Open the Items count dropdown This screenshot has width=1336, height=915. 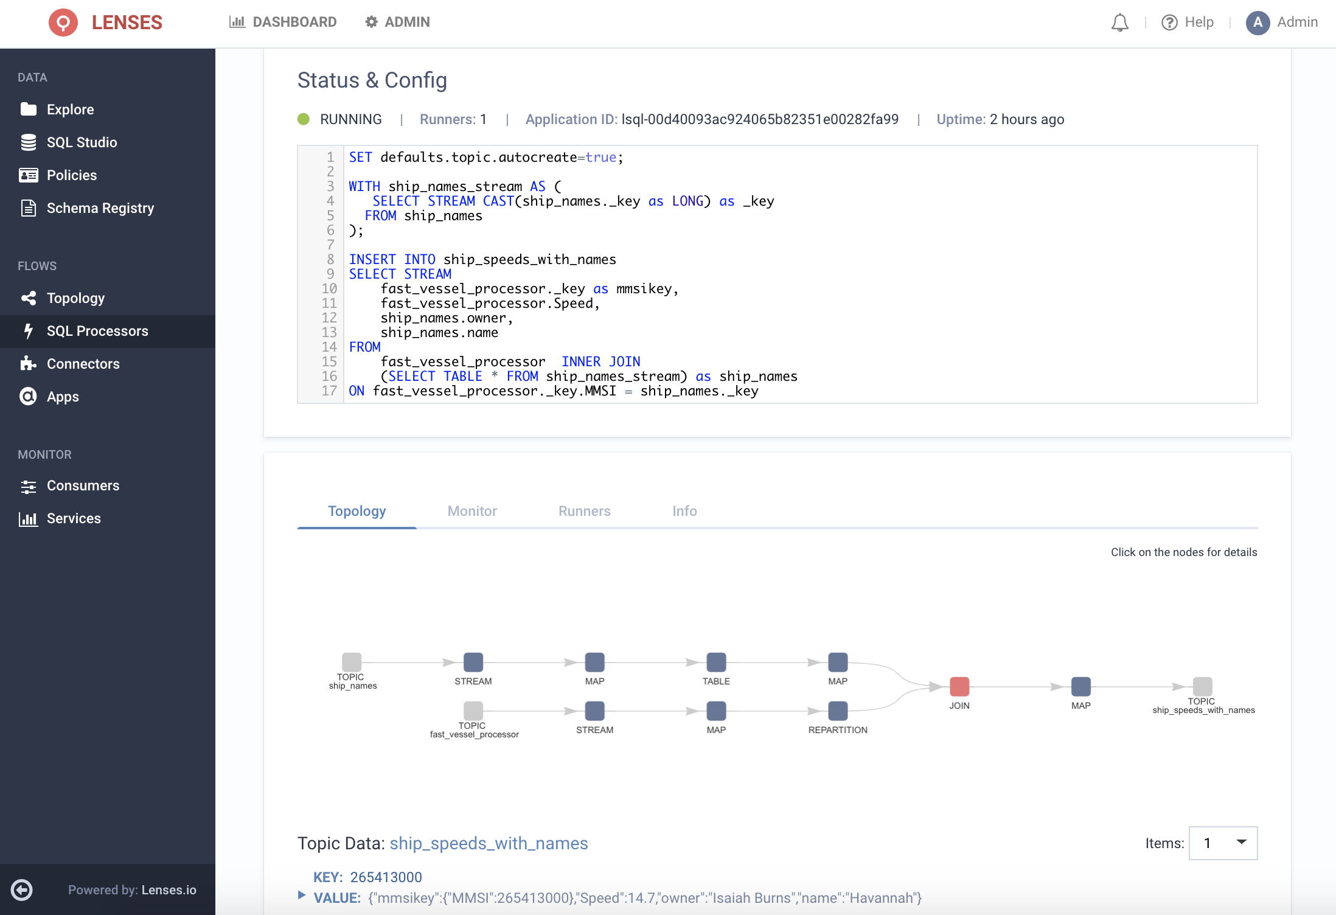click(x=1223, y=843)
